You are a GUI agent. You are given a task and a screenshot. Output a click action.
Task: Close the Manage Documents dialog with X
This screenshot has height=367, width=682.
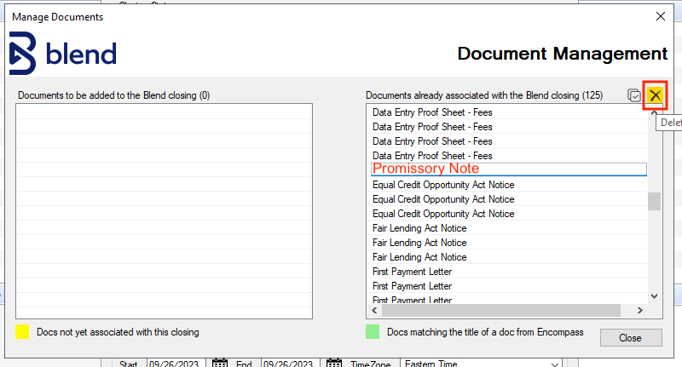[660, 16]
